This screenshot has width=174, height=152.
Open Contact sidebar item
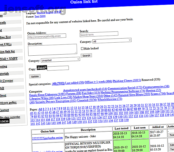coord(4,110)
